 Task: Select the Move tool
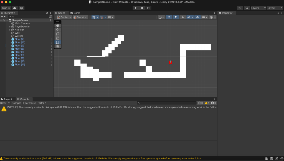coord(58,30)
